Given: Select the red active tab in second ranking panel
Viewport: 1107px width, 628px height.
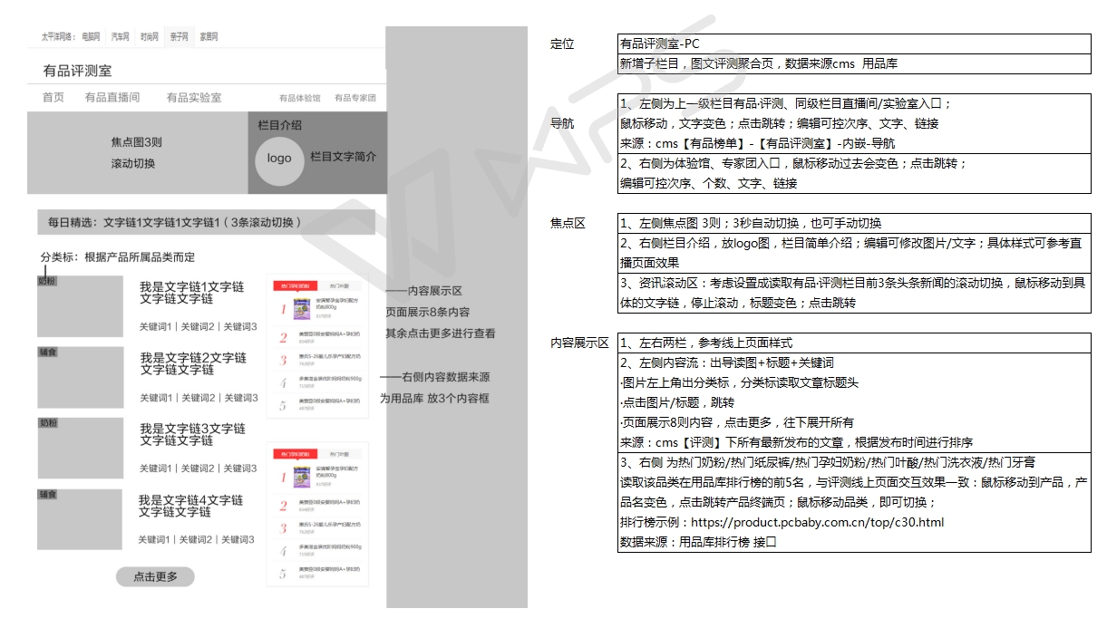Looking at the screenshot, I should [295, 453].
